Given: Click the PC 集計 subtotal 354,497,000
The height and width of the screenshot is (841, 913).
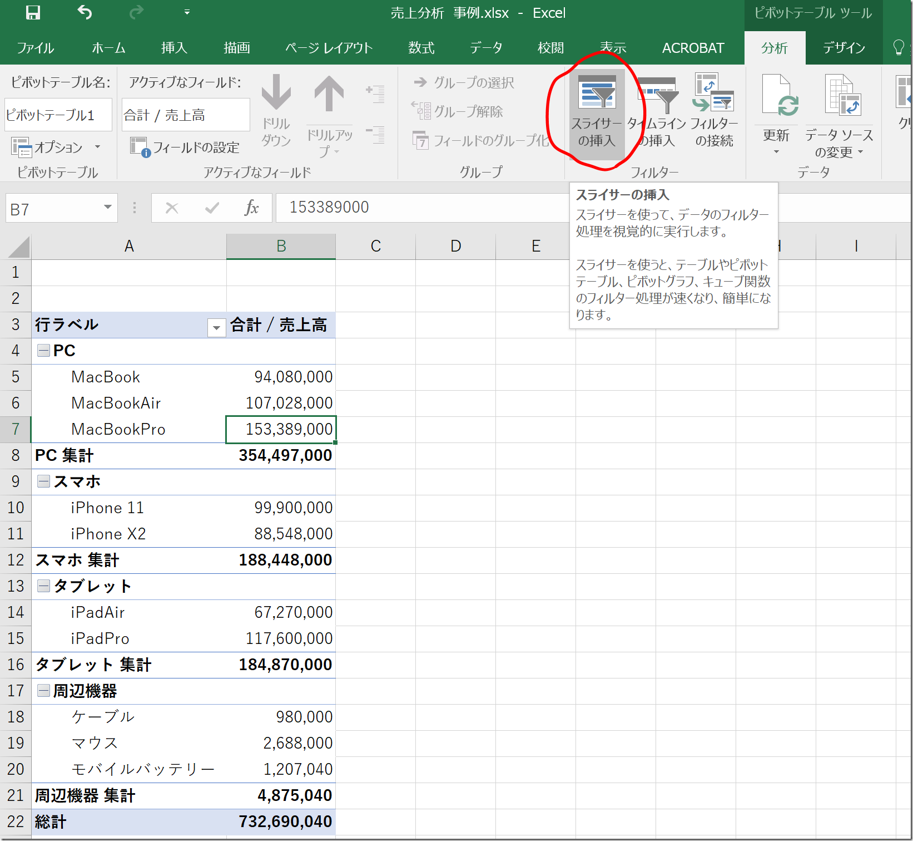Looking at the screenshot, I should [281, 455].
